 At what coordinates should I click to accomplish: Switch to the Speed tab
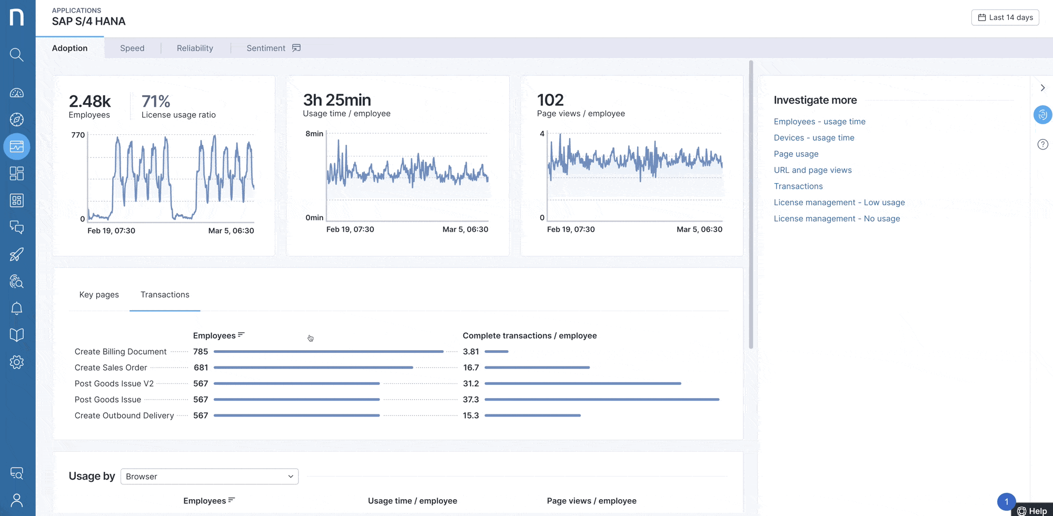(132, 48)
